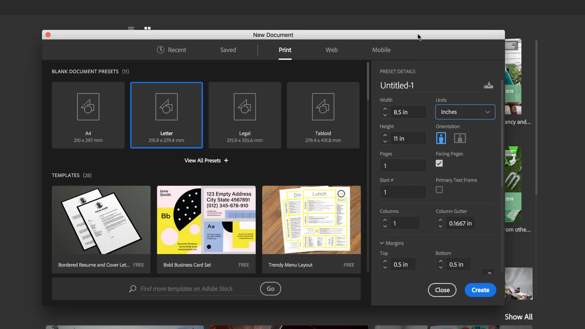Click the search magnifier icon for Adobe Stock
585x329 pixels.
point(133,289)
